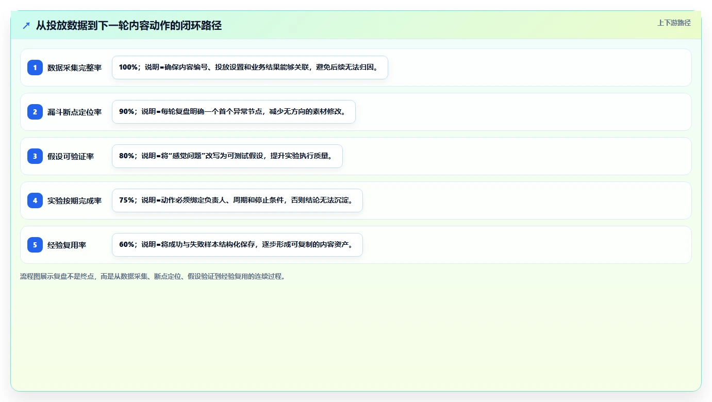Click the 90% description box
The height and width of the screenshot is (402, 712).
click(x=234, y=112)
